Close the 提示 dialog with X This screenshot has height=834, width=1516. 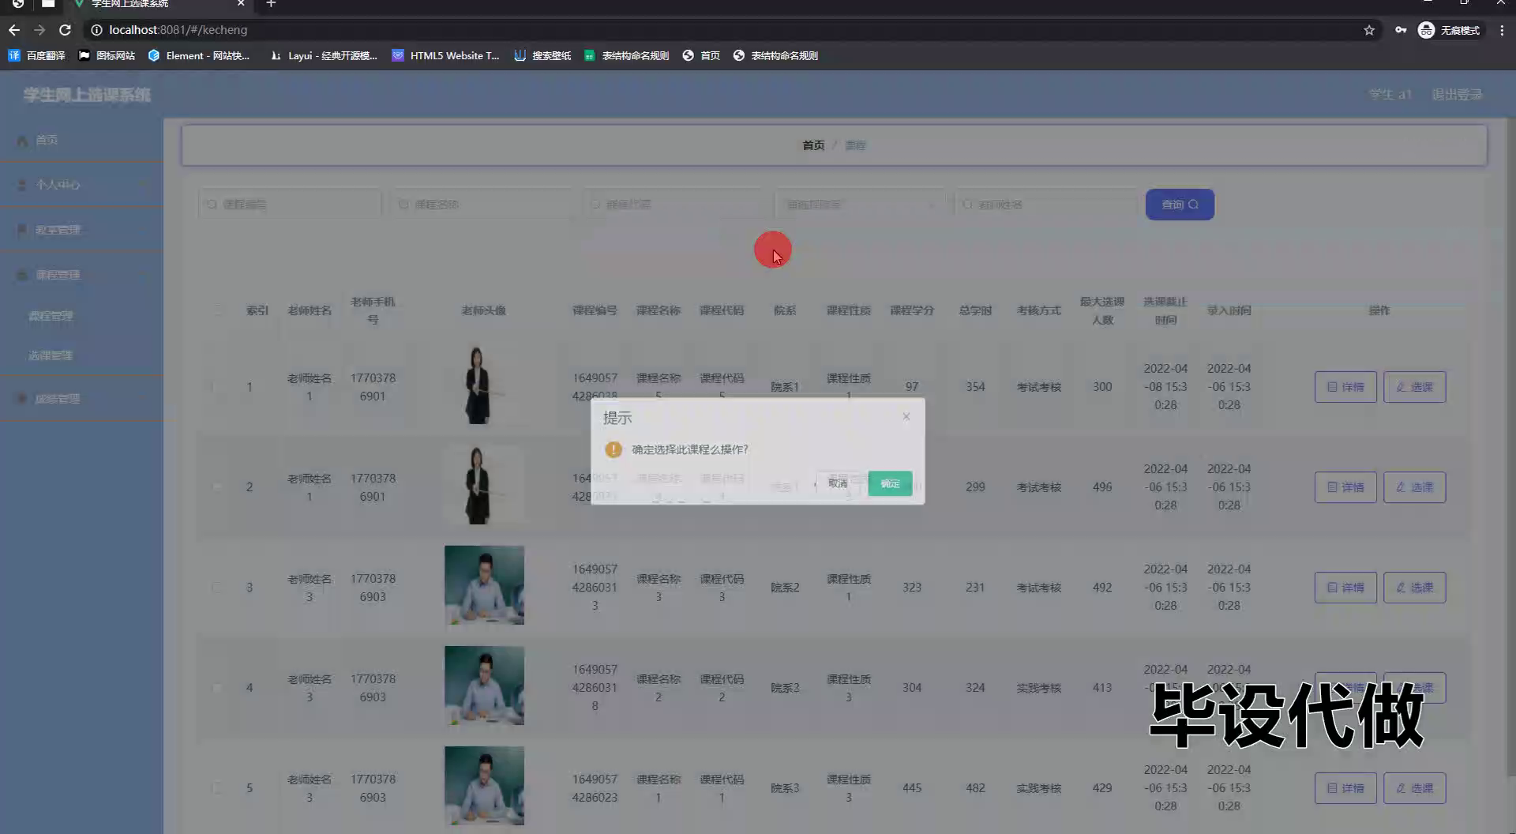point(906,417)
